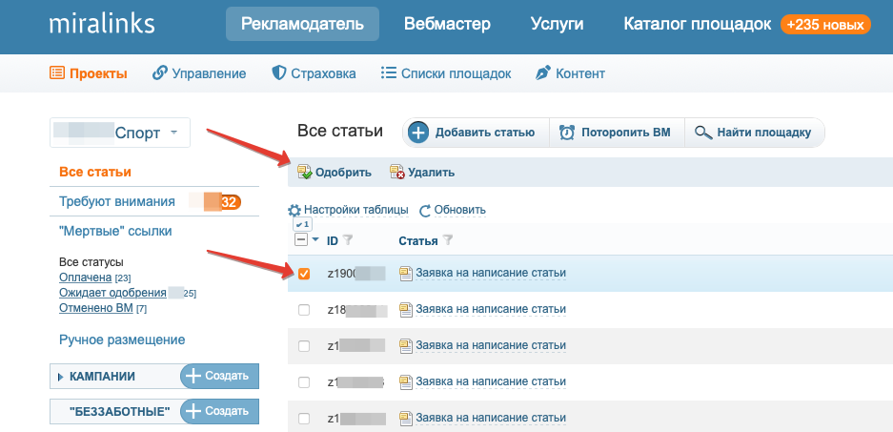Screen dimensions: 893x432
Task: Open the ID column filter
Action: [x=348, y=240]
